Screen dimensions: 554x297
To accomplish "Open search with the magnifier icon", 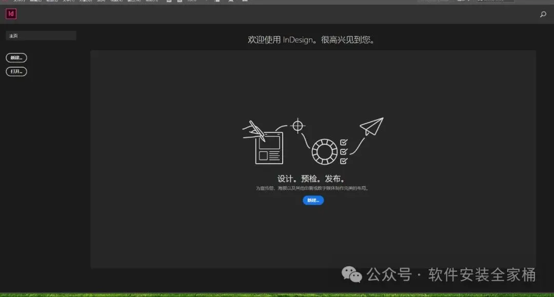I will (543, 14).
